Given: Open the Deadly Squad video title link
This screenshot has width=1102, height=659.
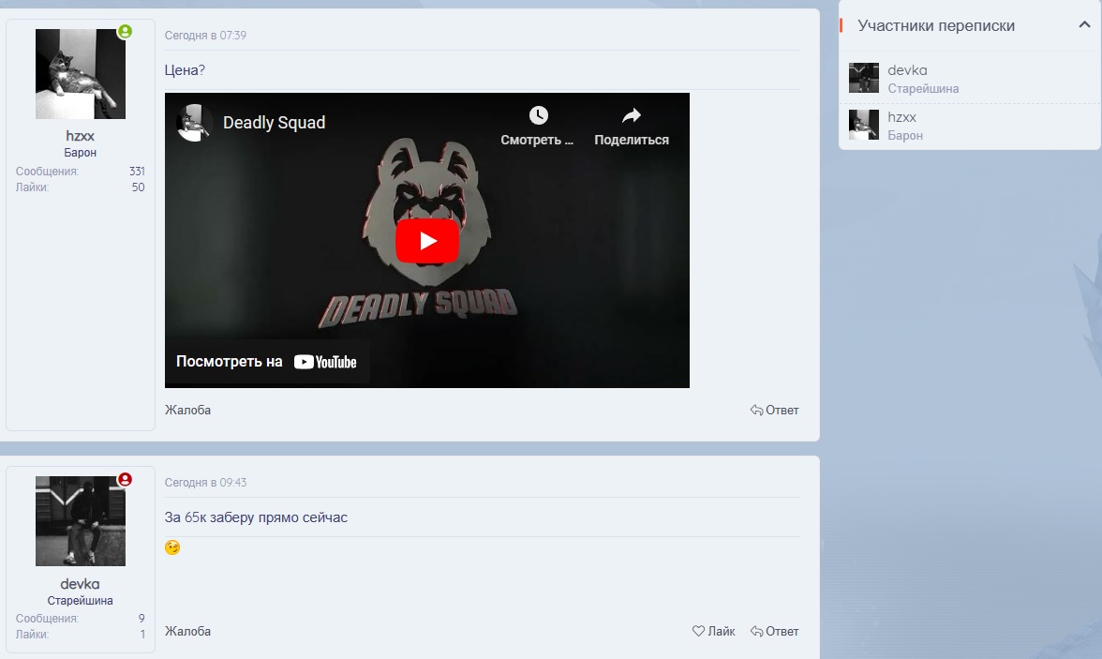Looking at the screenshot, I should click(x=274, y=123).
